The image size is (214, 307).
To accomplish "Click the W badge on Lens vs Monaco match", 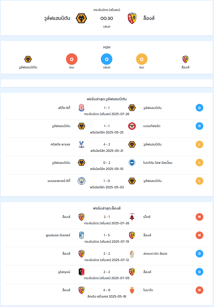I will 199,290.
